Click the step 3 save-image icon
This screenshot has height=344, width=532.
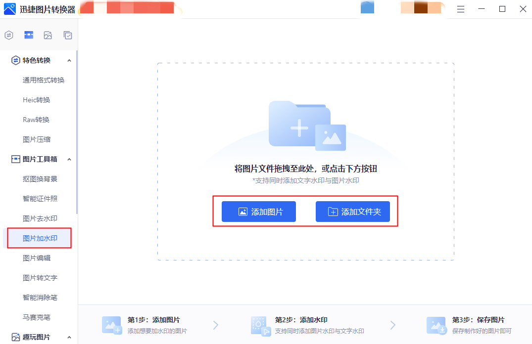coord(436,325)
